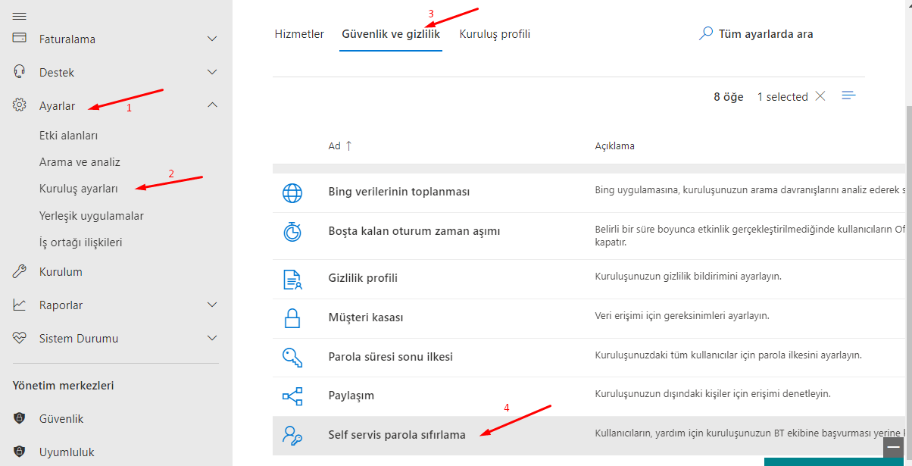Viewport: 912px width, 466px height.
Task: Open Kuruluş ayarları in sidebar
Action: tap(79, 188)
